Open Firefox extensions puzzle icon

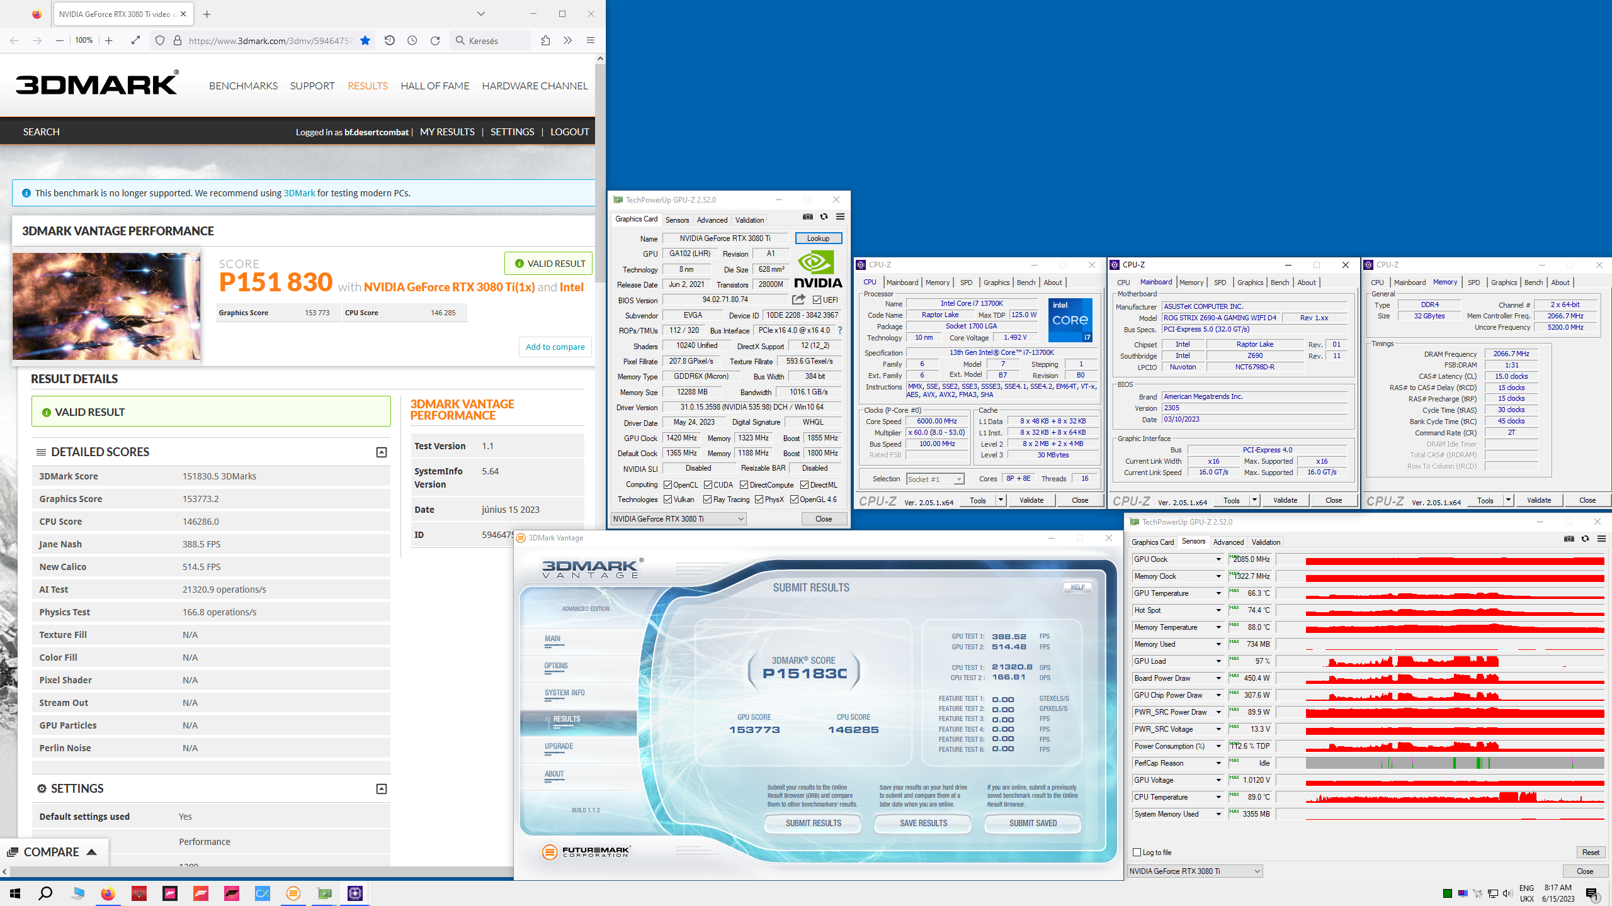545,40
